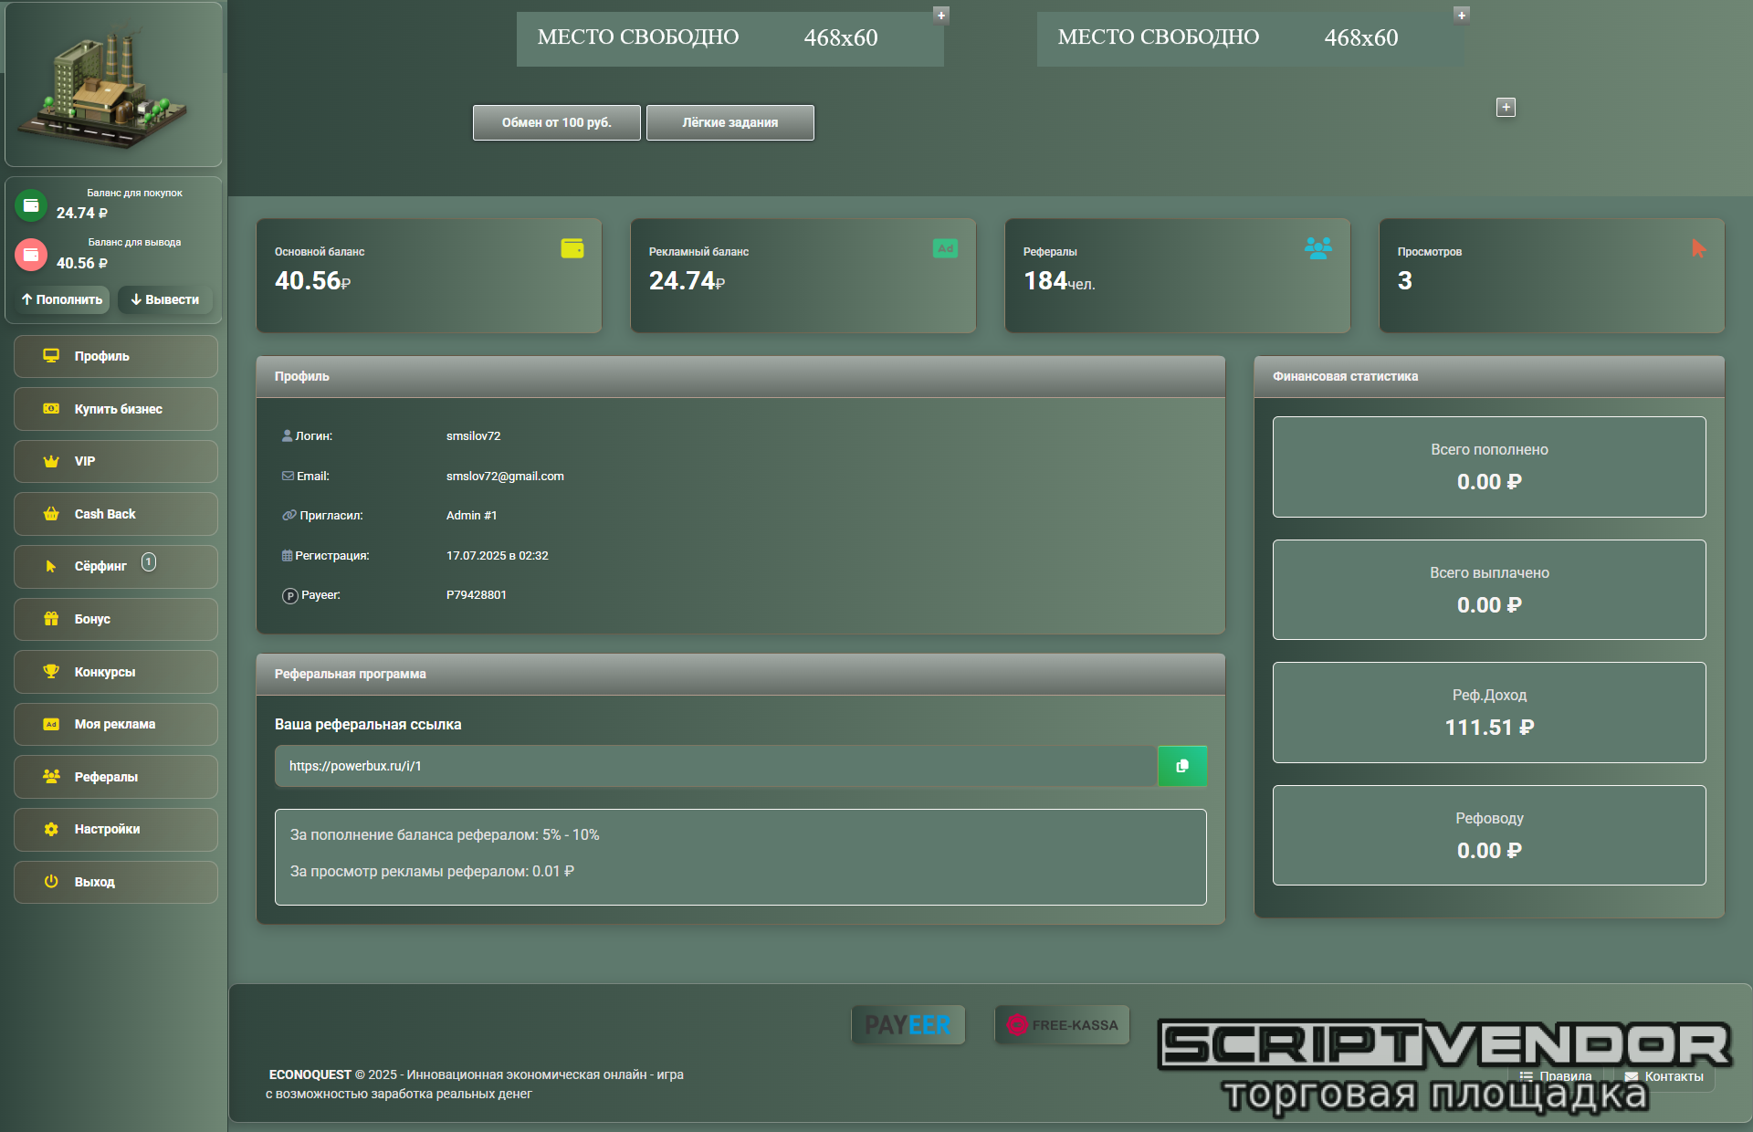Go to the VIP section
This screenshot has height=1132, width=1753.
116,461
